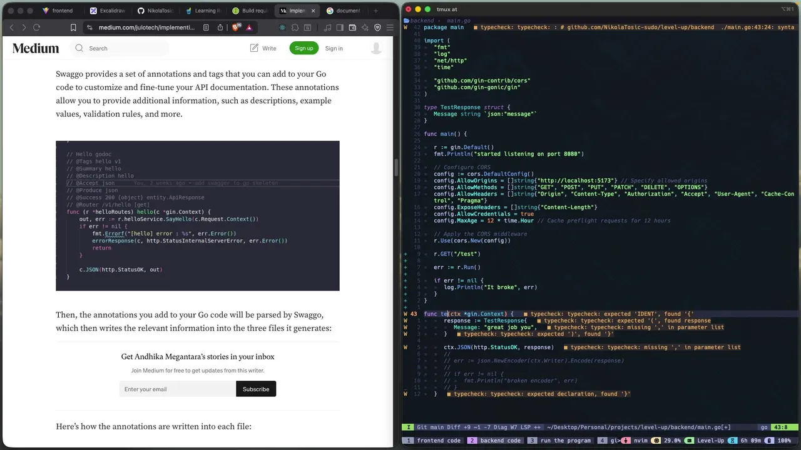Click the Subscribe button

(256, 389)
